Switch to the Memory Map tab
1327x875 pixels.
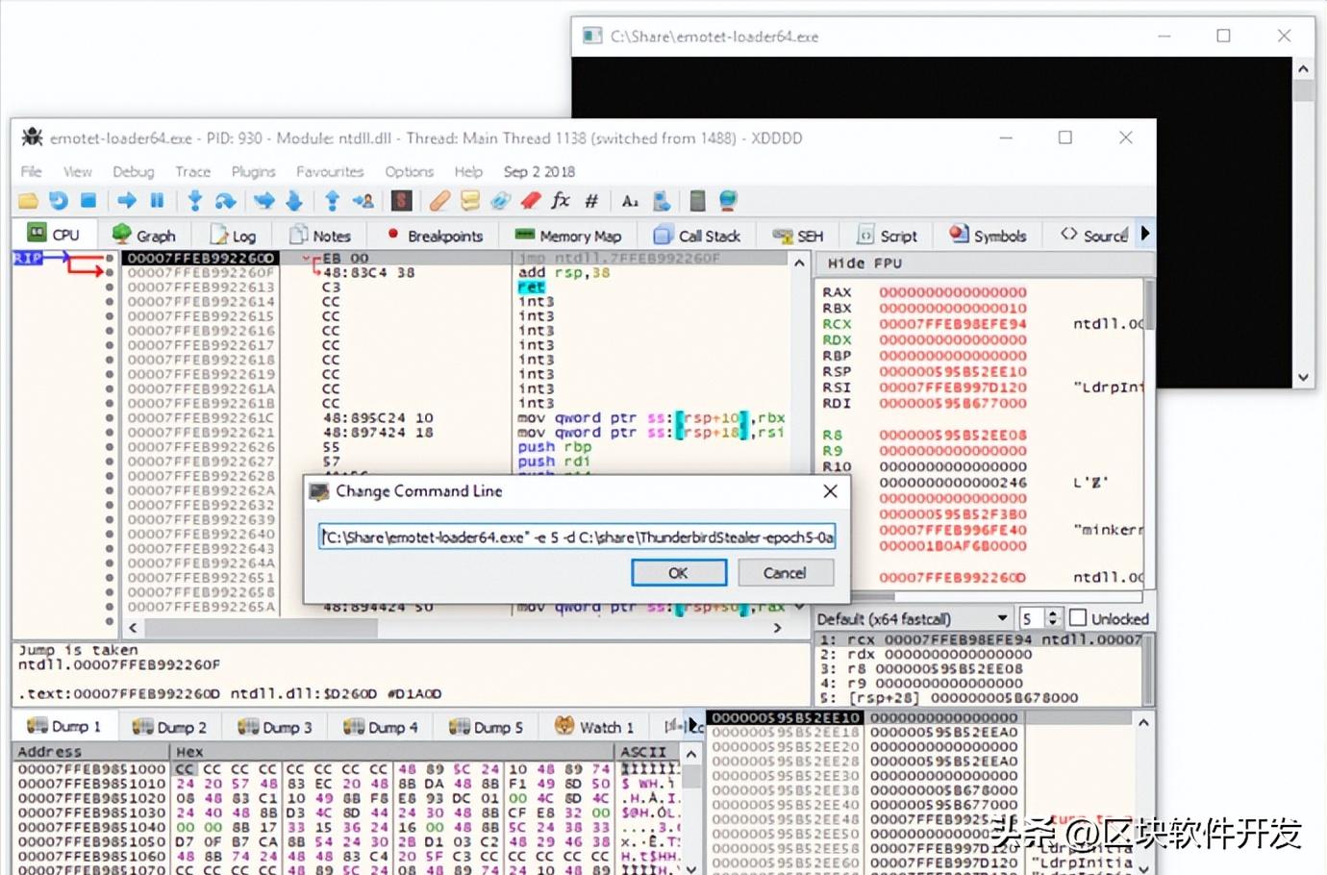point(567,235)
